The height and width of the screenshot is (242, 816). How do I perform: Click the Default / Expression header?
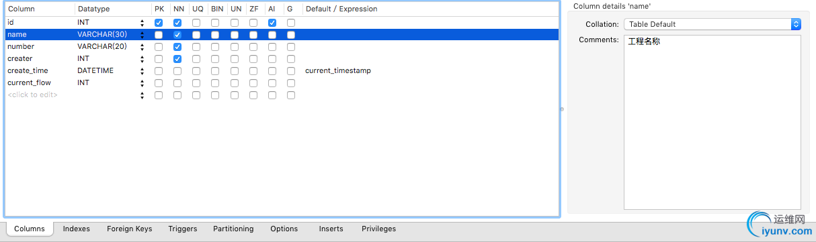click(341, 9)
